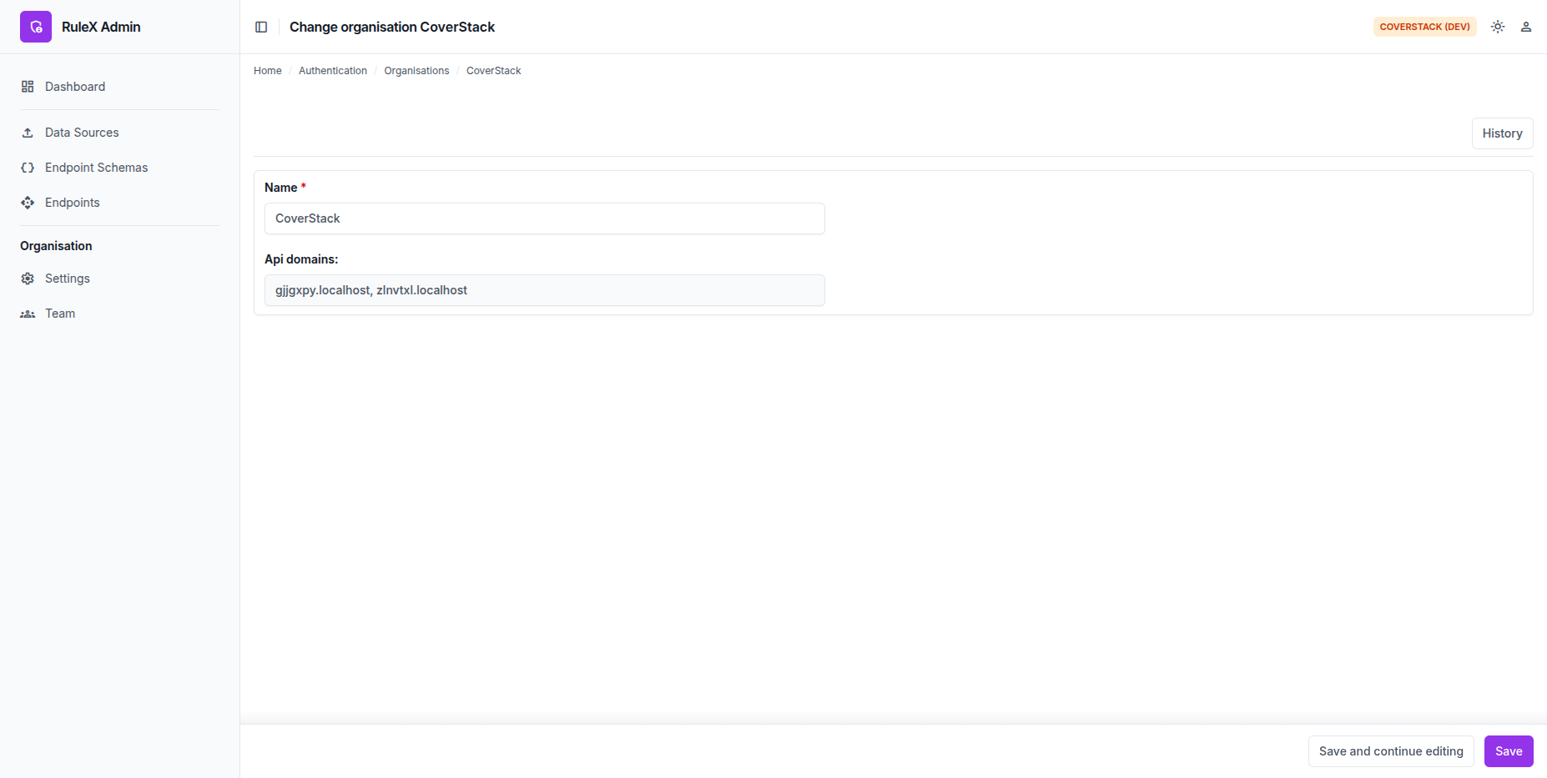Focus the Name input field
Screen dimensions: 1547x778
point(545,218)
